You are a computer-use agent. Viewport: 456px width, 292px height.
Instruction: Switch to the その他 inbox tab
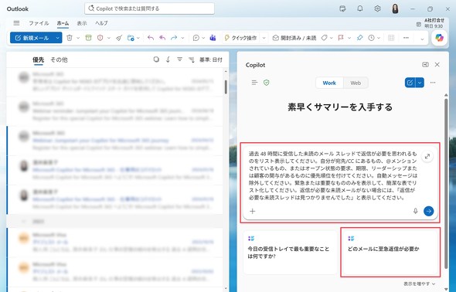[59, 59]
